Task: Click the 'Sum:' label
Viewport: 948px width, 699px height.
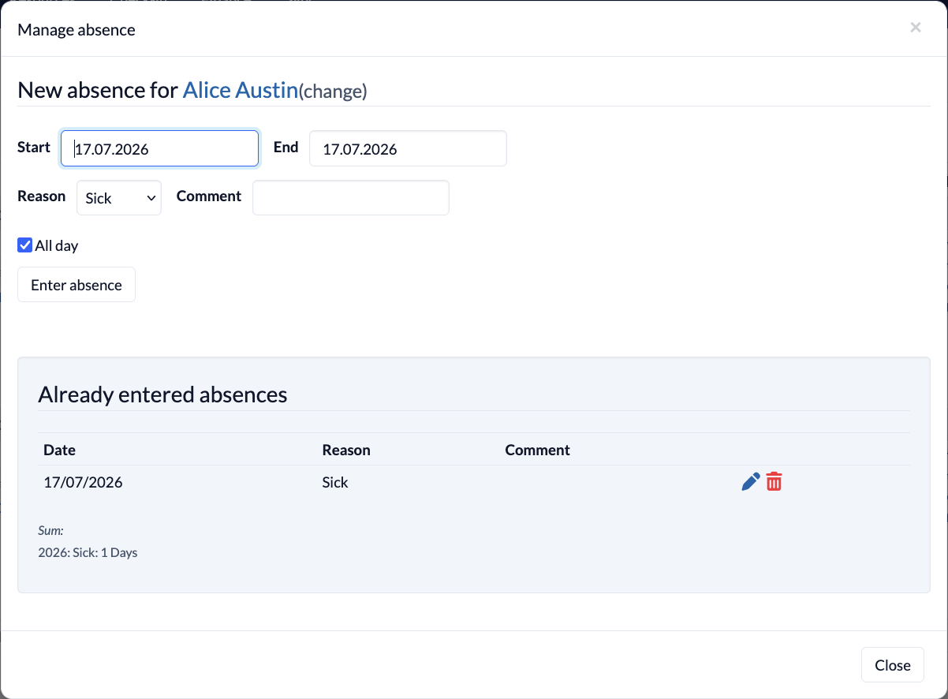Action: [x=50, y=531]
